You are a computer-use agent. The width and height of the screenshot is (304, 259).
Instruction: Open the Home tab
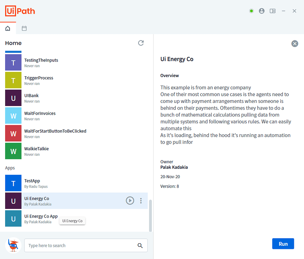[8, 28]
